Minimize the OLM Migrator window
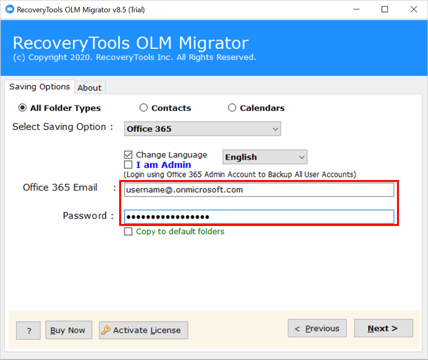Image resolution: width=428 pixels, height=360 pixels. (356, 9)
